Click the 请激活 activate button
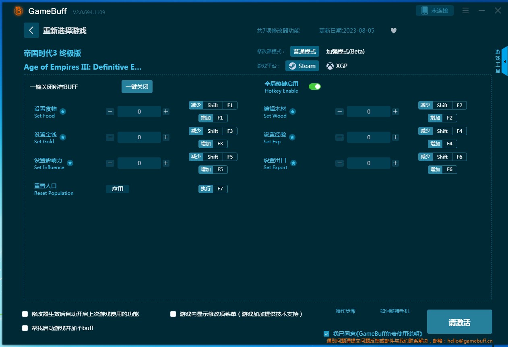The height and width of the screenshot is (347, 508). click(x=460, y=322)
